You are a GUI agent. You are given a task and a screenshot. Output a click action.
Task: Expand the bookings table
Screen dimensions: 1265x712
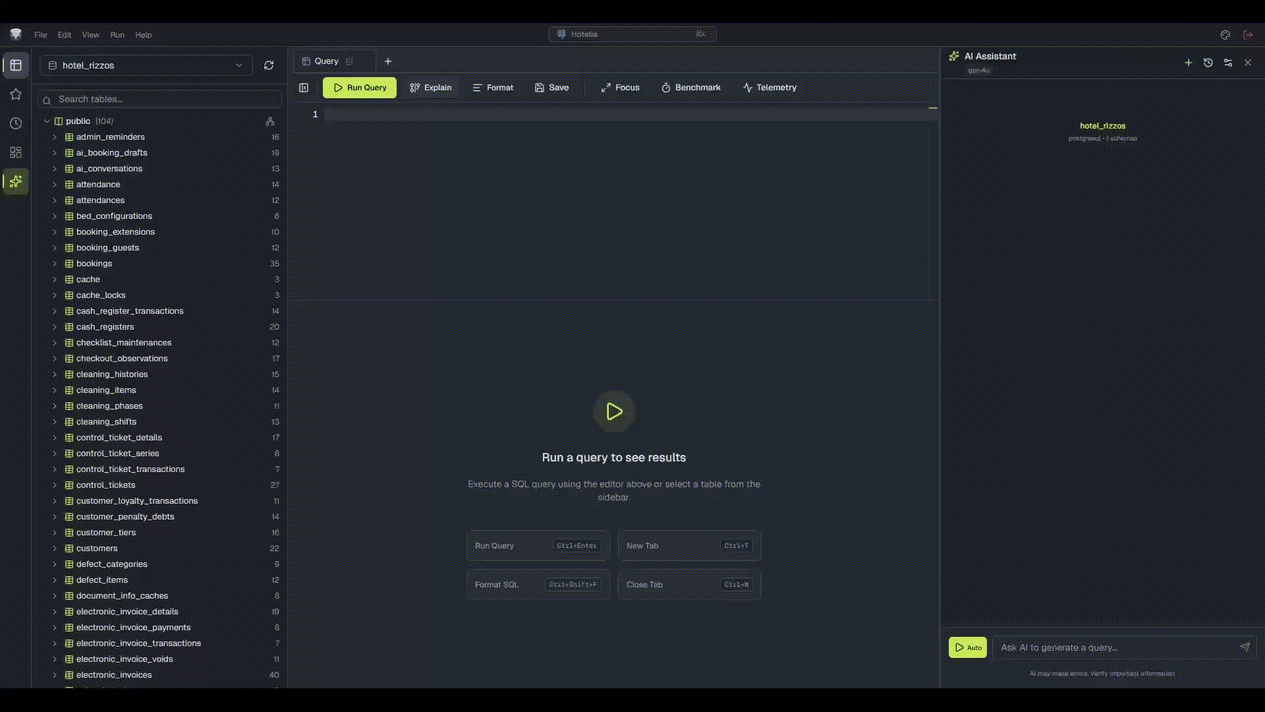tap(55, 263)
